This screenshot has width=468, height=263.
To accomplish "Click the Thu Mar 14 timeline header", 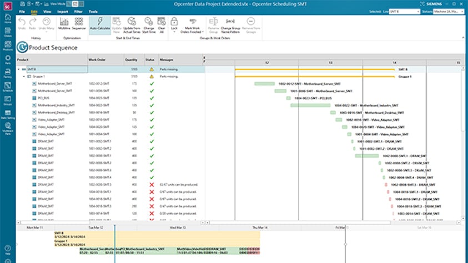I will [260, 227].
